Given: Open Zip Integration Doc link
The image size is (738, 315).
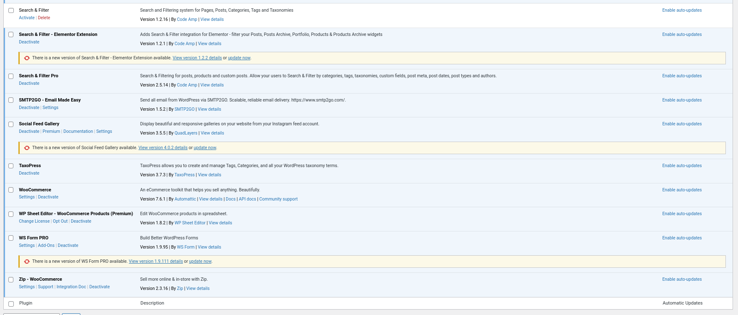Looking at the screenshot, I should tap(71, 287).
